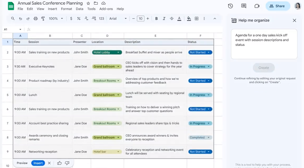Click the Share button

pyautogui.click(x=277, y=6)
